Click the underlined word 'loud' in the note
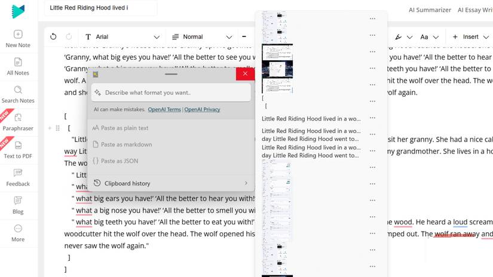 pyautogui.click(x=460, y=222)
